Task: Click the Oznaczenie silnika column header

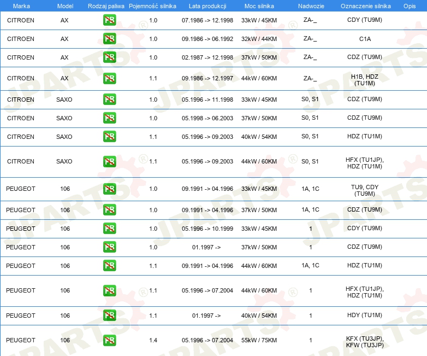Action: click(366, 6)
